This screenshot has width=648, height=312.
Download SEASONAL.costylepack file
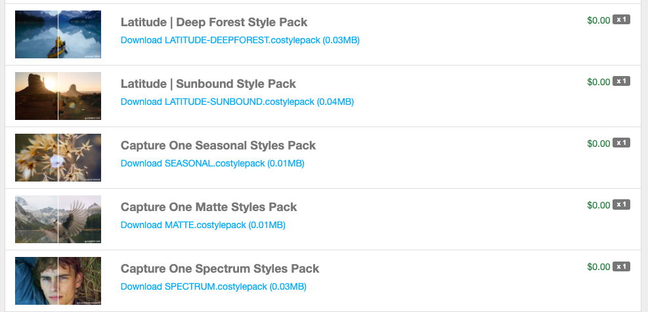(x=213, y=163)
